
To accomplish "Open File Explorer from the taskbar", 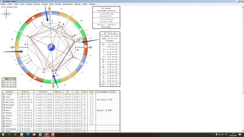I will coord(34,134).
